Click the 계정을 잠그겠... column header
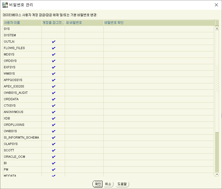 coord(53,23)
